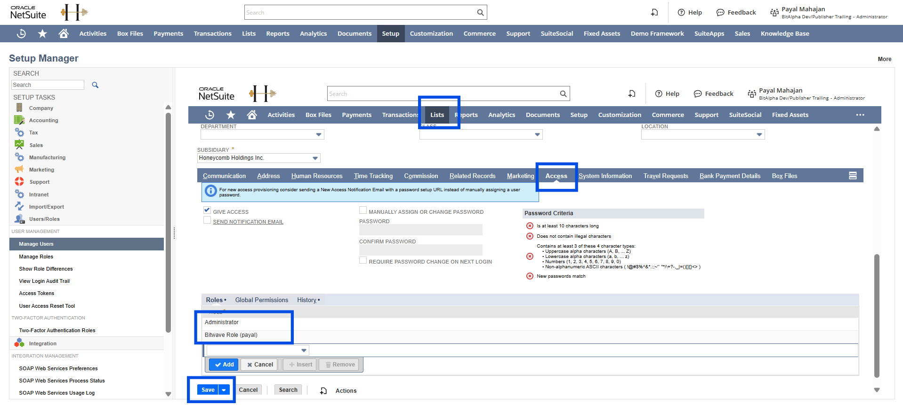Open the Setup menu in top nav
The width and height of the screenshot is (903, 405).
click(x=391, y=33)
